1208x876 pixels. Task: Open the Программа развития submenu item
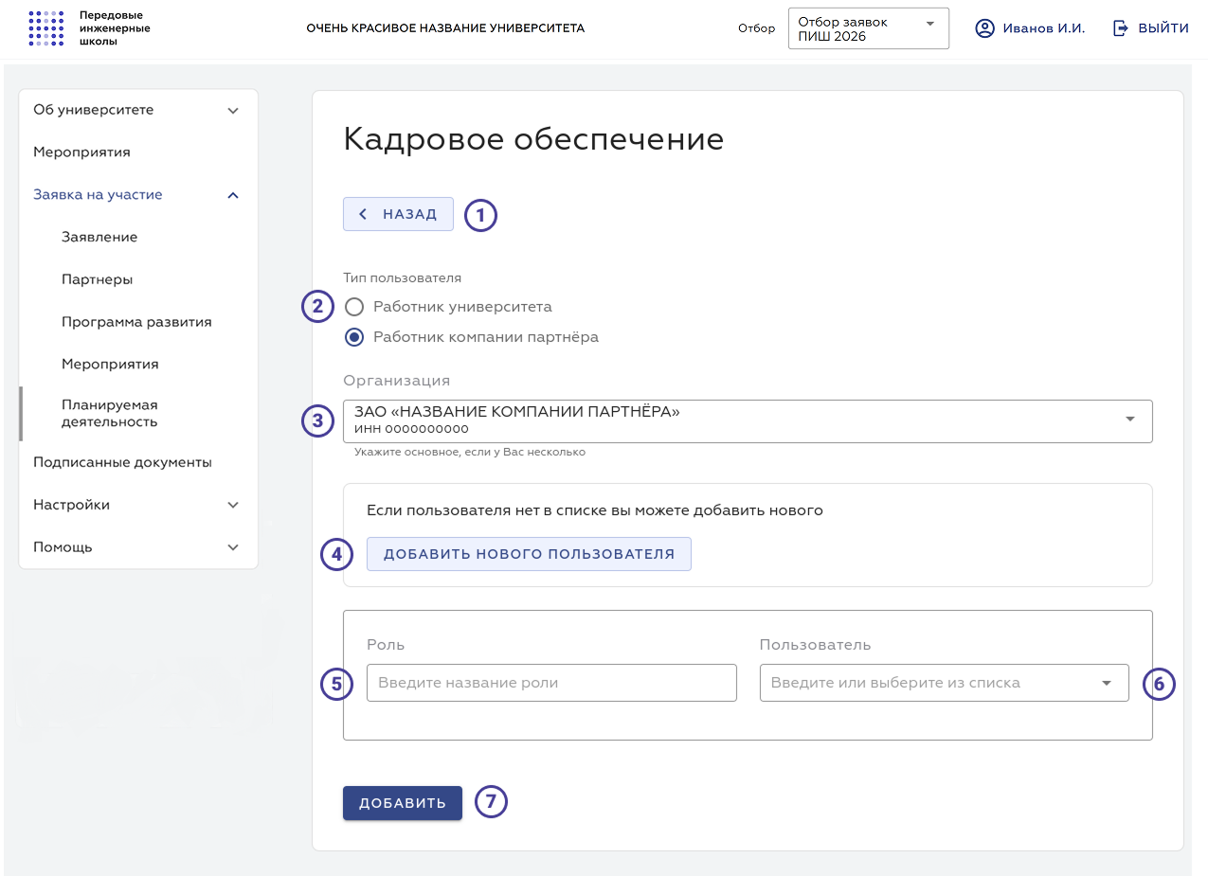[136, 322]
